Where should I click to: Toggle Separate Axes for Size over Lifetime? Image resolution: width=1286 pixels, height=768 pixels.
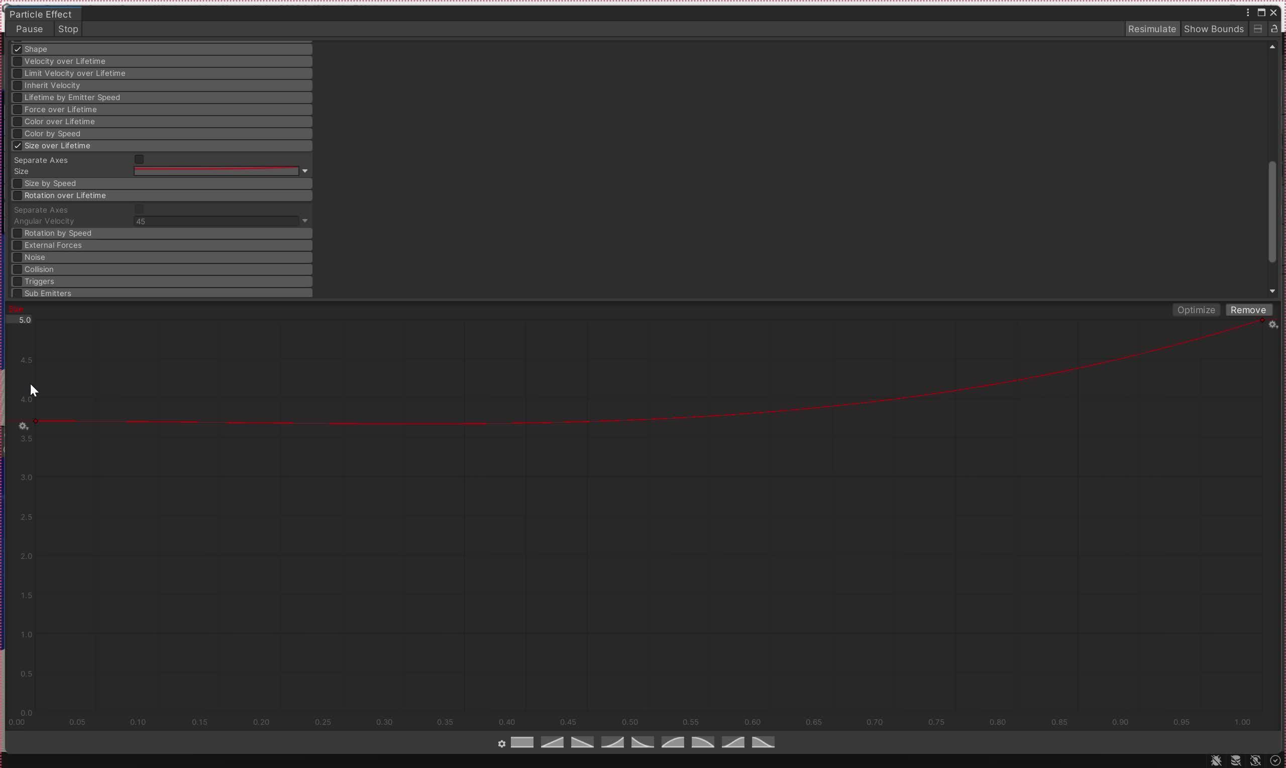pyautogui.click(x=140, y=159)
